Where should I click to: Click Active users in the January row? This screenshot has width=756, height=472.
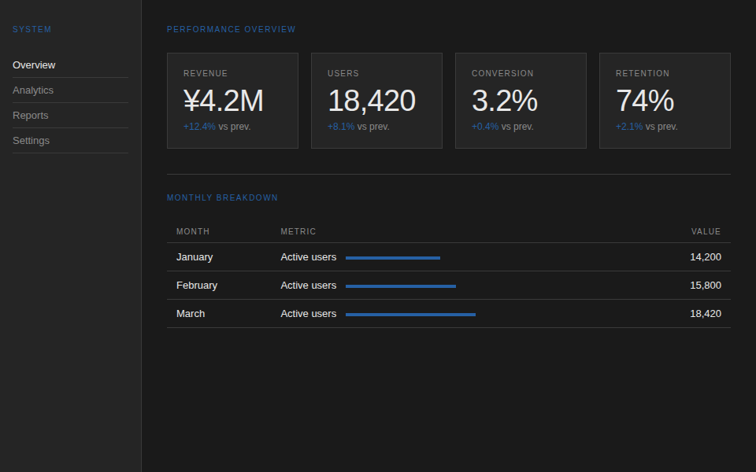click(309, 257)
